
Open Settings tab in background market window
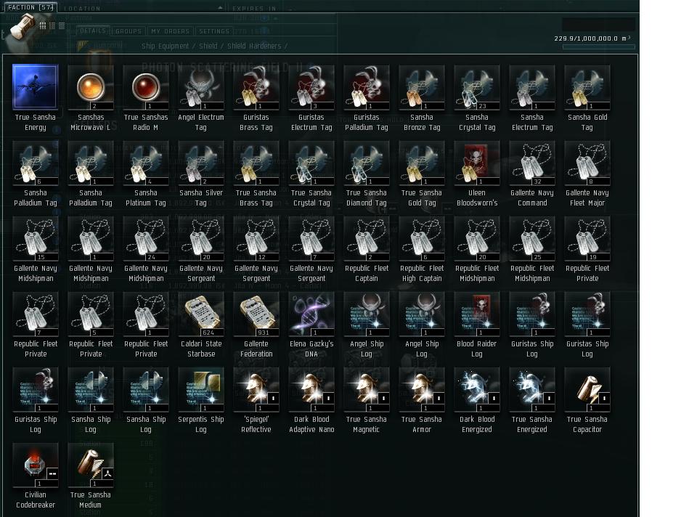[213, 31]
